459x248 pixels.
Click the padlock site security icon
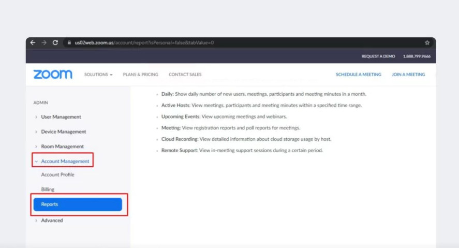tap(69, 43)
